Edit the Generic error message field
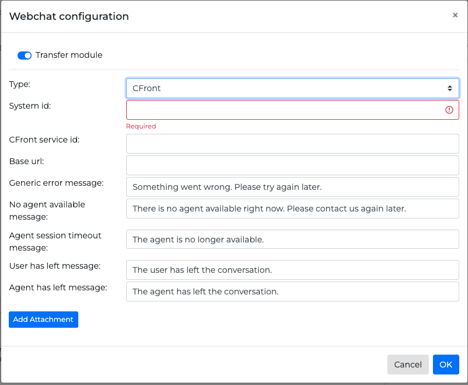Image resolution: width=468 pixels, height=385 pixels. point(292,187)
